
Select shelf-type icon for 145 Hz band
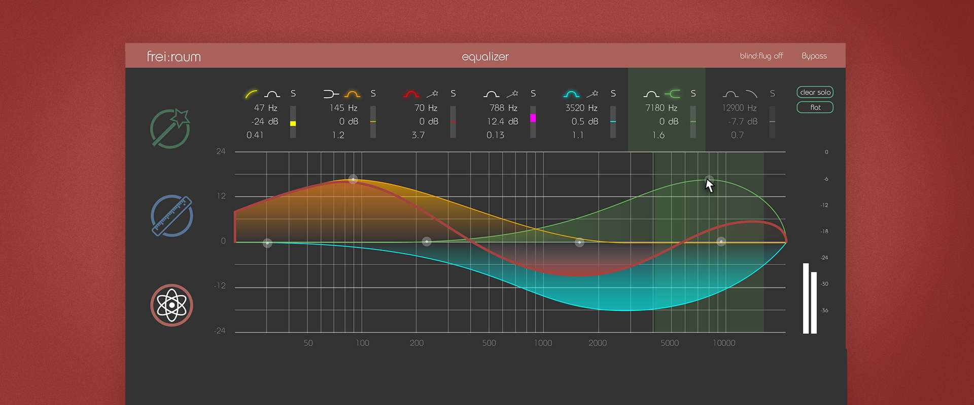[x=331, y=94]
